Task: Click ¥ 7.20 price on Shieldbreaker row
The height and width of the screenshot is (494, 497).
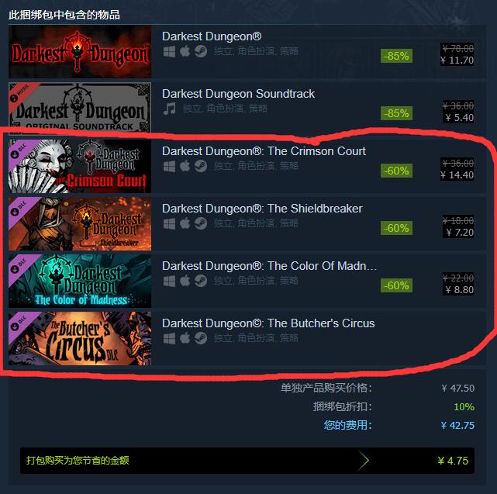Action: (460, 233)
